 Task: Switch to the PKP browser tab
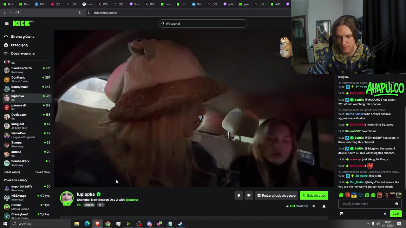(x=40, y=4)
